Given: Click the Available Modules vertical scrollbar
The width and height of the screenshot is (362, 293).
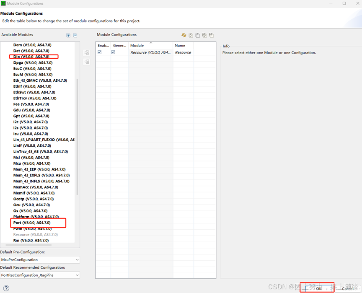Looking at the screenshot, I should pyautogui.click(x=77, y=137).
